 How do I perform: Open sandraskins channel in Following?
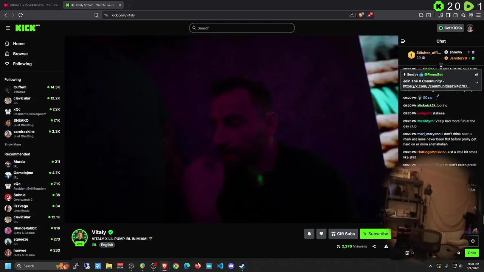pos(32,134)
